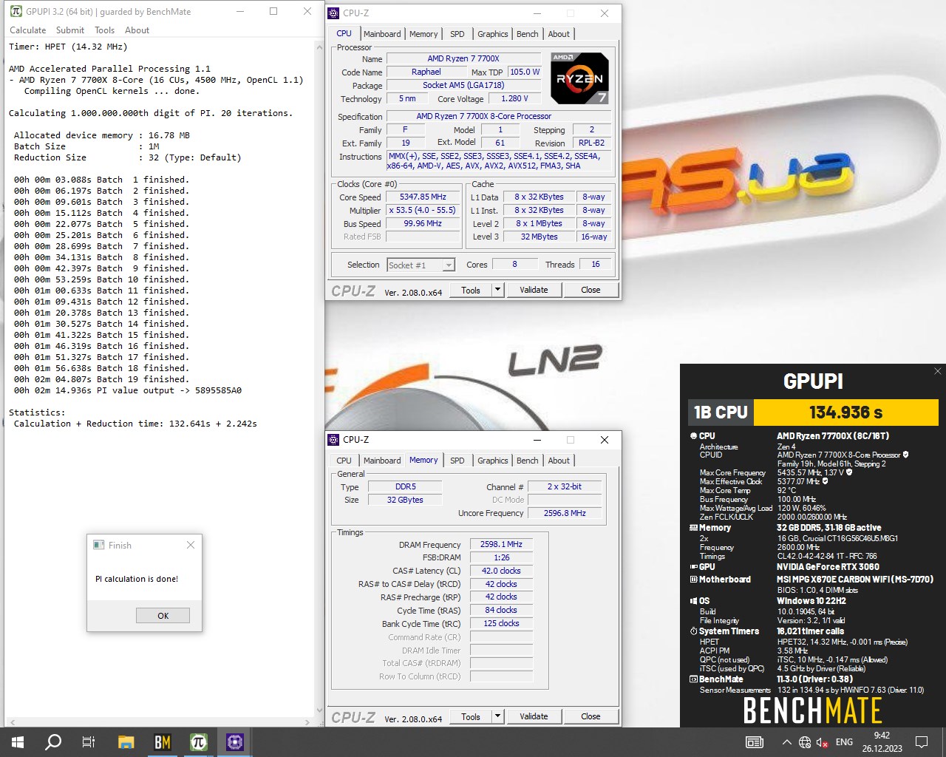Click Tools button in top CPU-Z window
The width and height of the screenshot is (946, 757).
(x=471, y=290)
